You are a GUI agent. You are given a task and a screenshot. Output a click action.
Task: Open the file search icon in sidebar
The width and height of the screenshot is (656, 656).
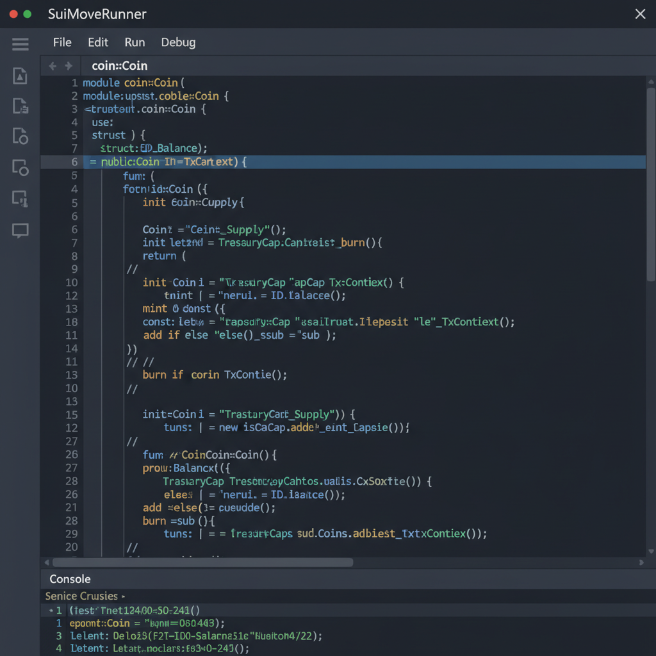[20, 136]
